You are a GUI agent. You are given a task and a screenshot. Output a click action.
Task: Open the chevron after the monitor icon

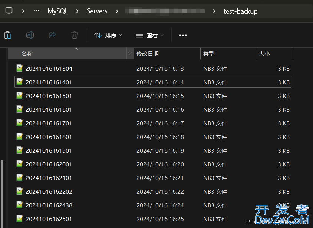coord(23,11)
